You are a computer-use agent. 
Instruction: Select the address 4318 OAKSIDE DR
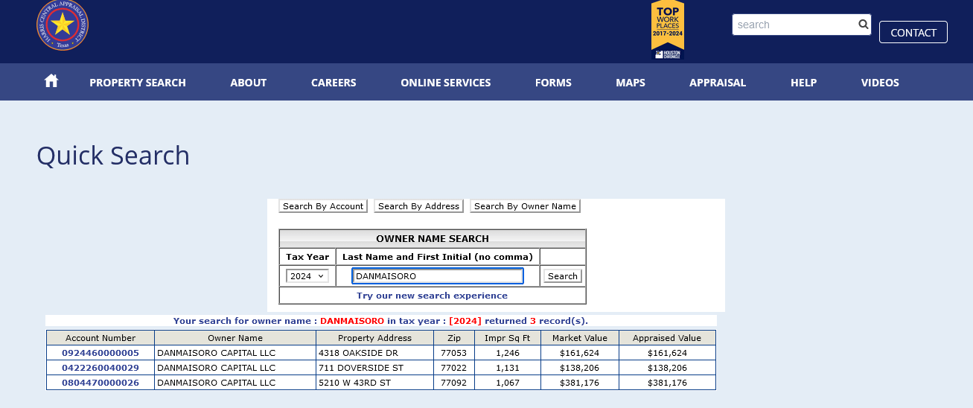coord(358,353)
